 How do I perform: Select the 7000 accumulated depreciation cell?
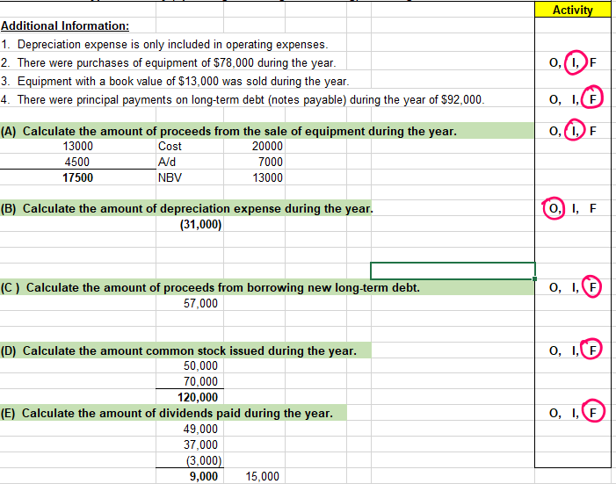pos(255,162)
